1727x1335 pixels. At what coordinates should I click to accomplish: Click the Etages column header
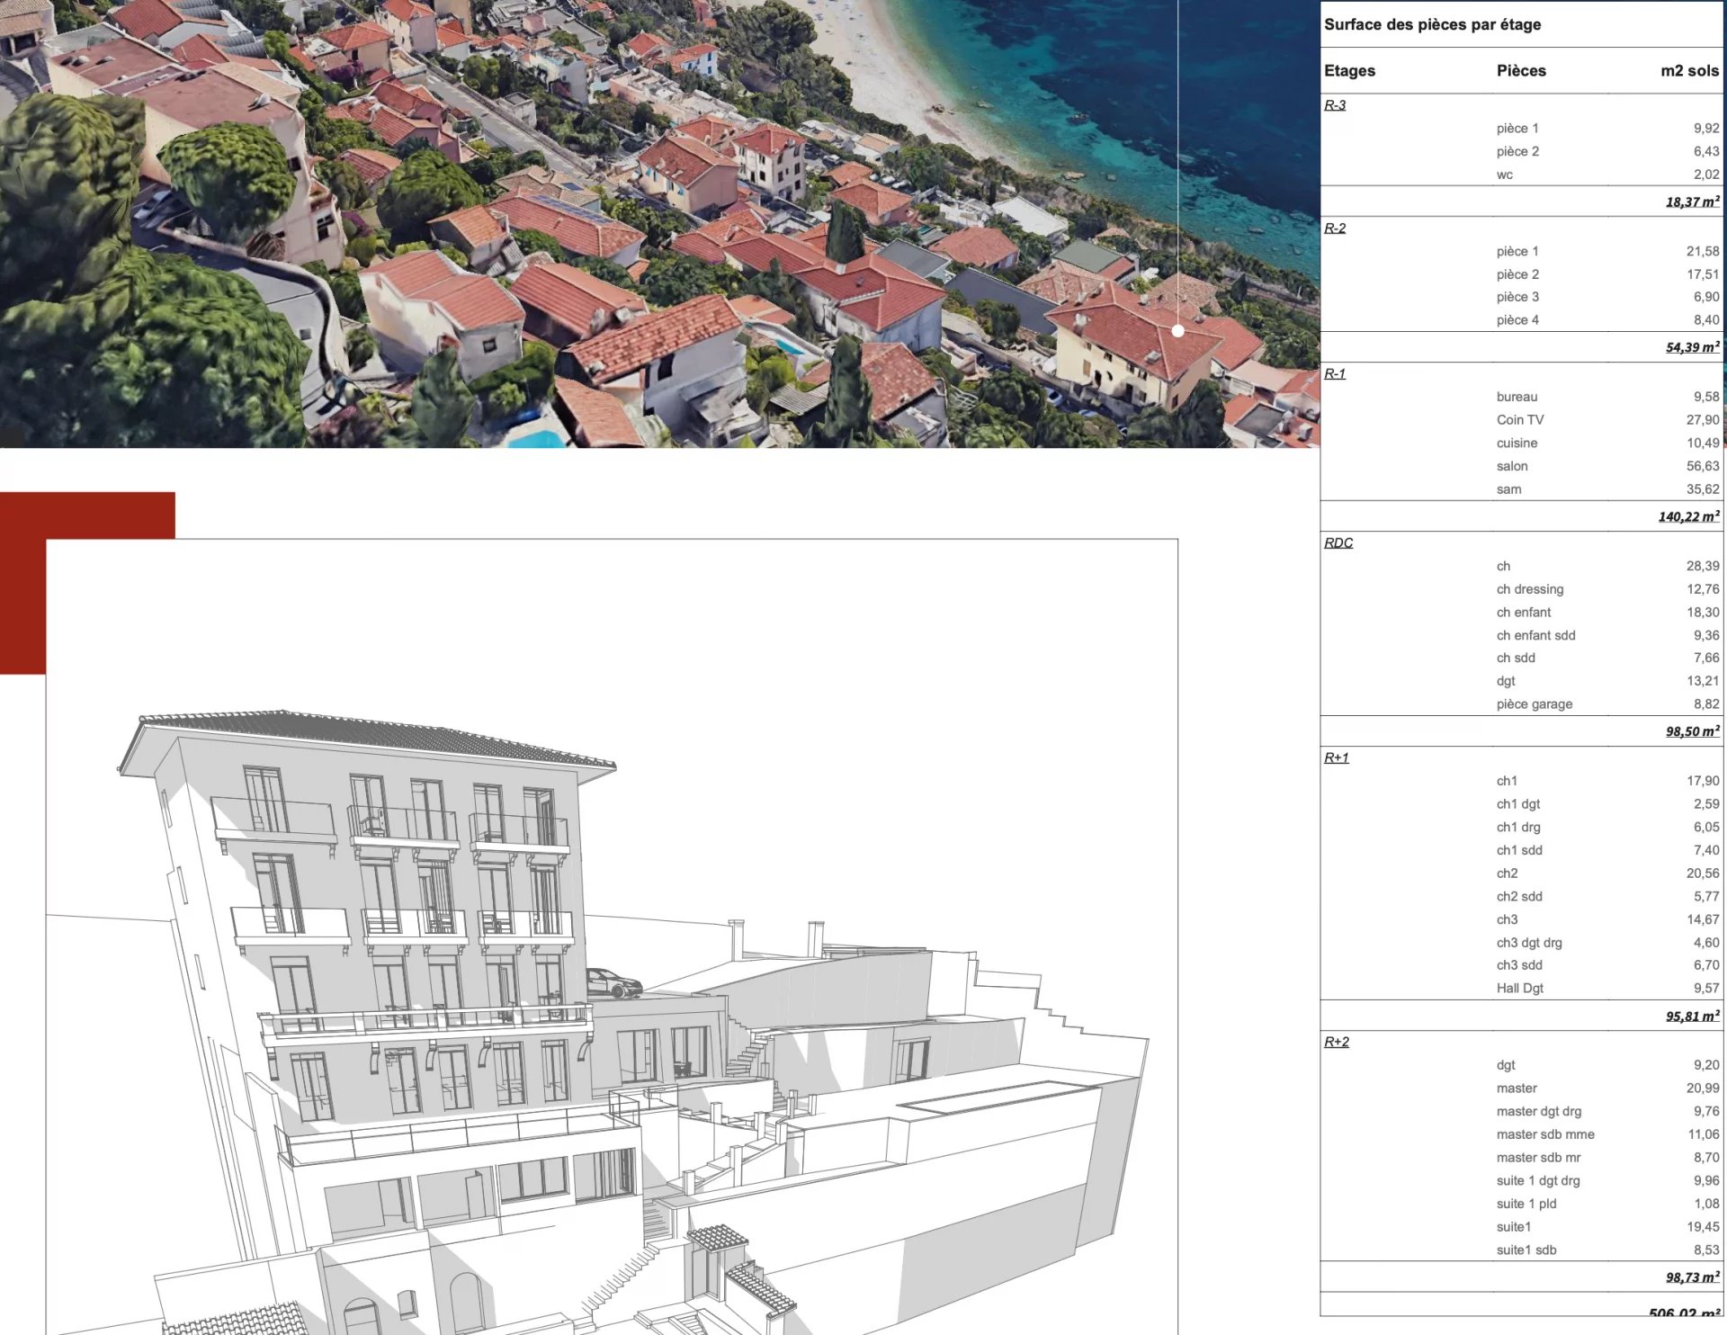click(x=1349, y=71)
